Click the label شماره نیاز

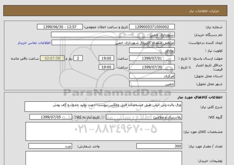click(x=214, y=27)
